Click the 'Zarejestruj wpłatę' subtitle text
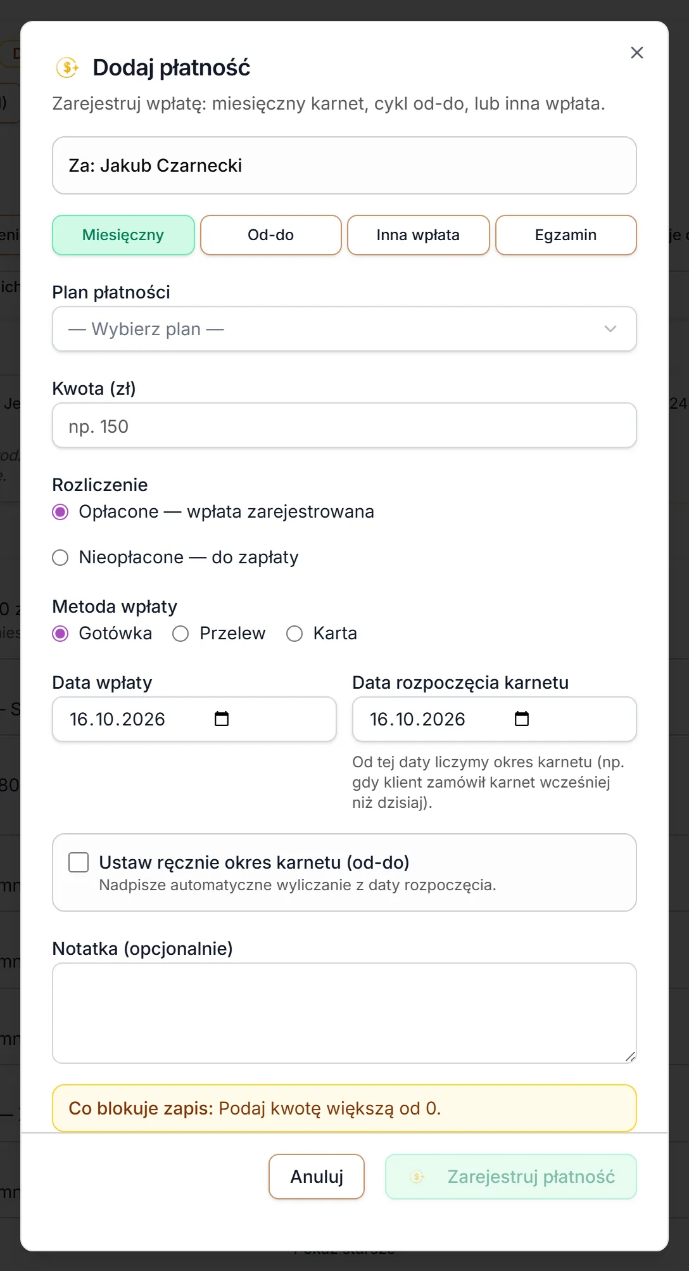This screenshot has width=689, height=1271. tap(329, 103)
